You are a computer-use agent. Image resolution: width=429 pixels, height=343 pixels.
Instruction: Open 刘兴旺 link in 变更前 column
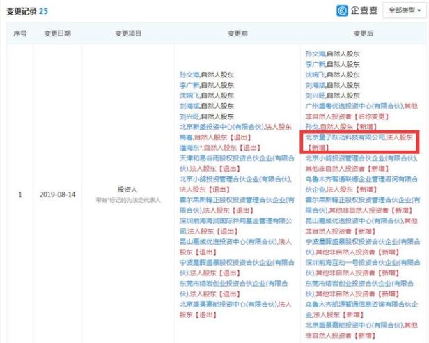189,116
